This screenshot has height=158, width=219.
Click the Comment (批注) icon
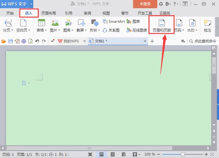tap(207, 25)
